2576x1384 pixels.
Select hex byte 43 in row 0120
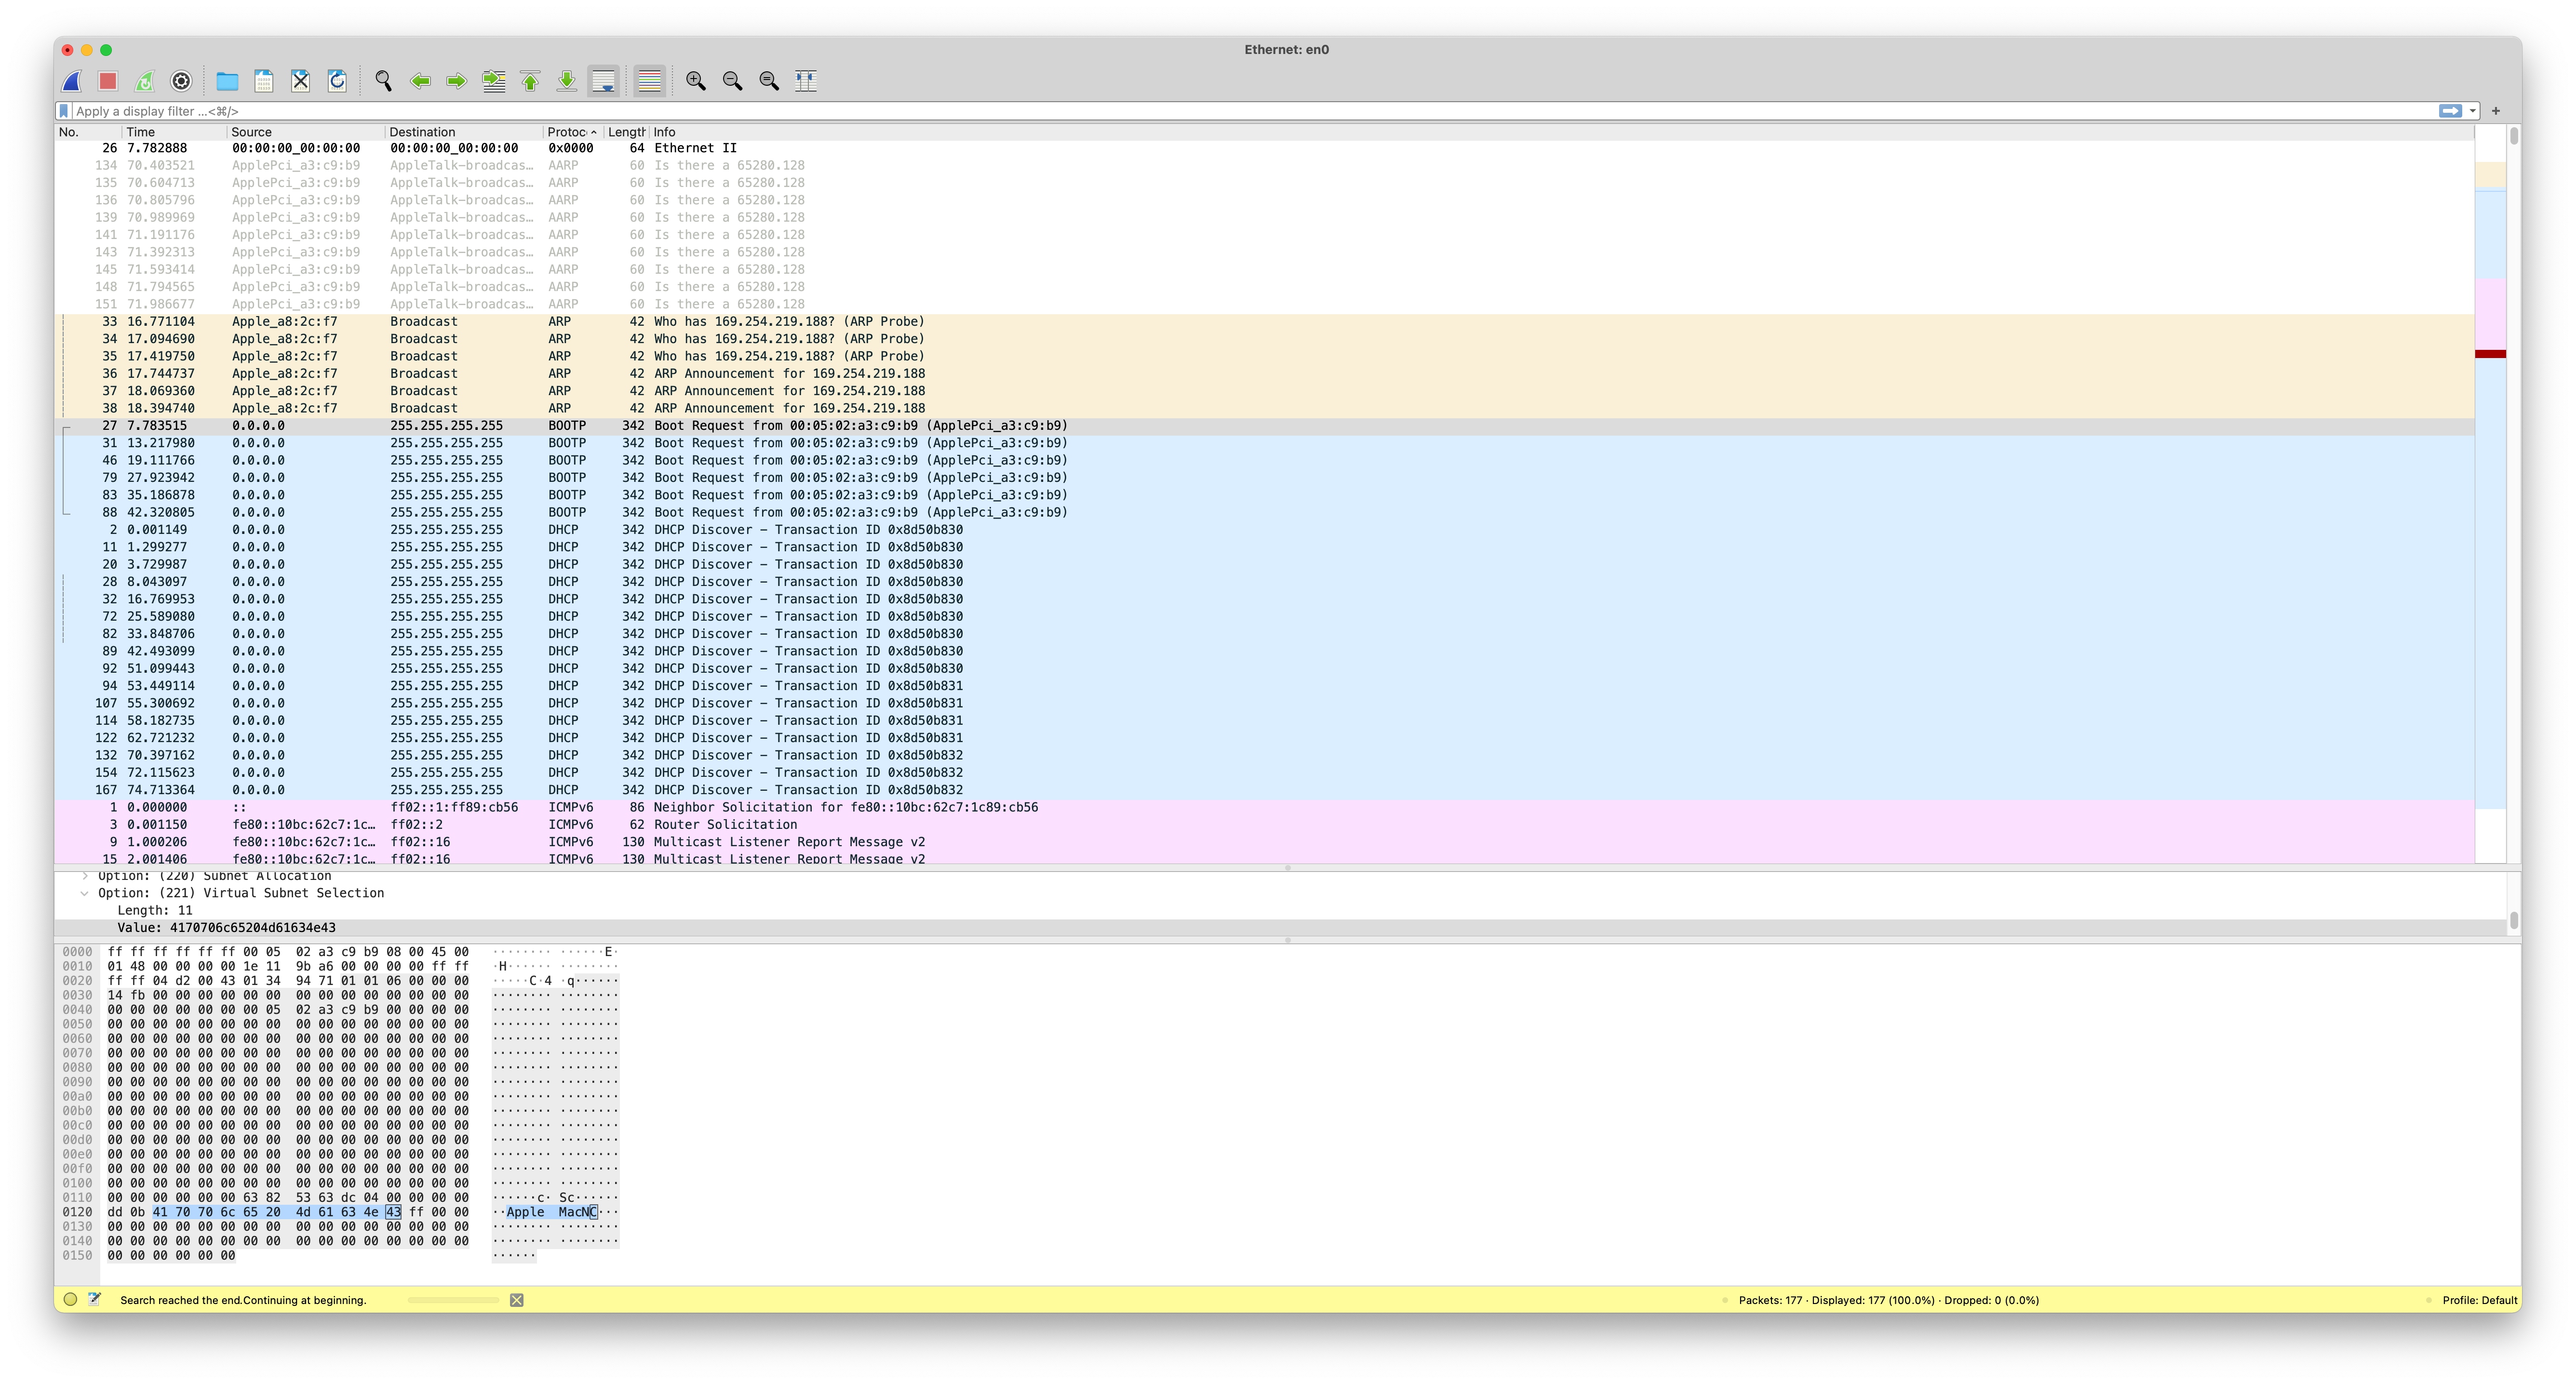point(393,1212)
